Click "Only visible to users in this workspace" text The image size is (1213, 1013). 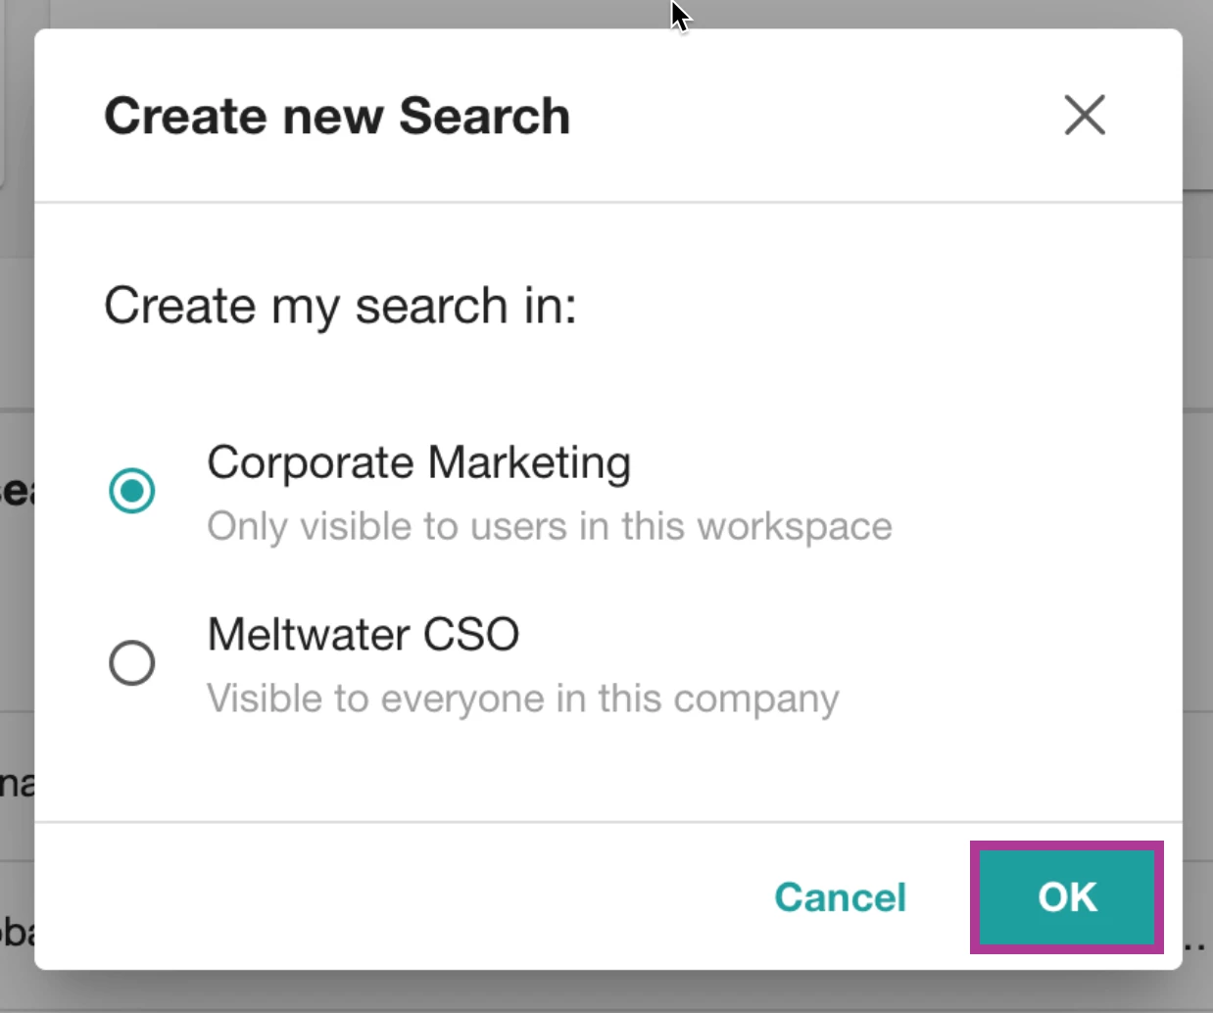(549, 527)
